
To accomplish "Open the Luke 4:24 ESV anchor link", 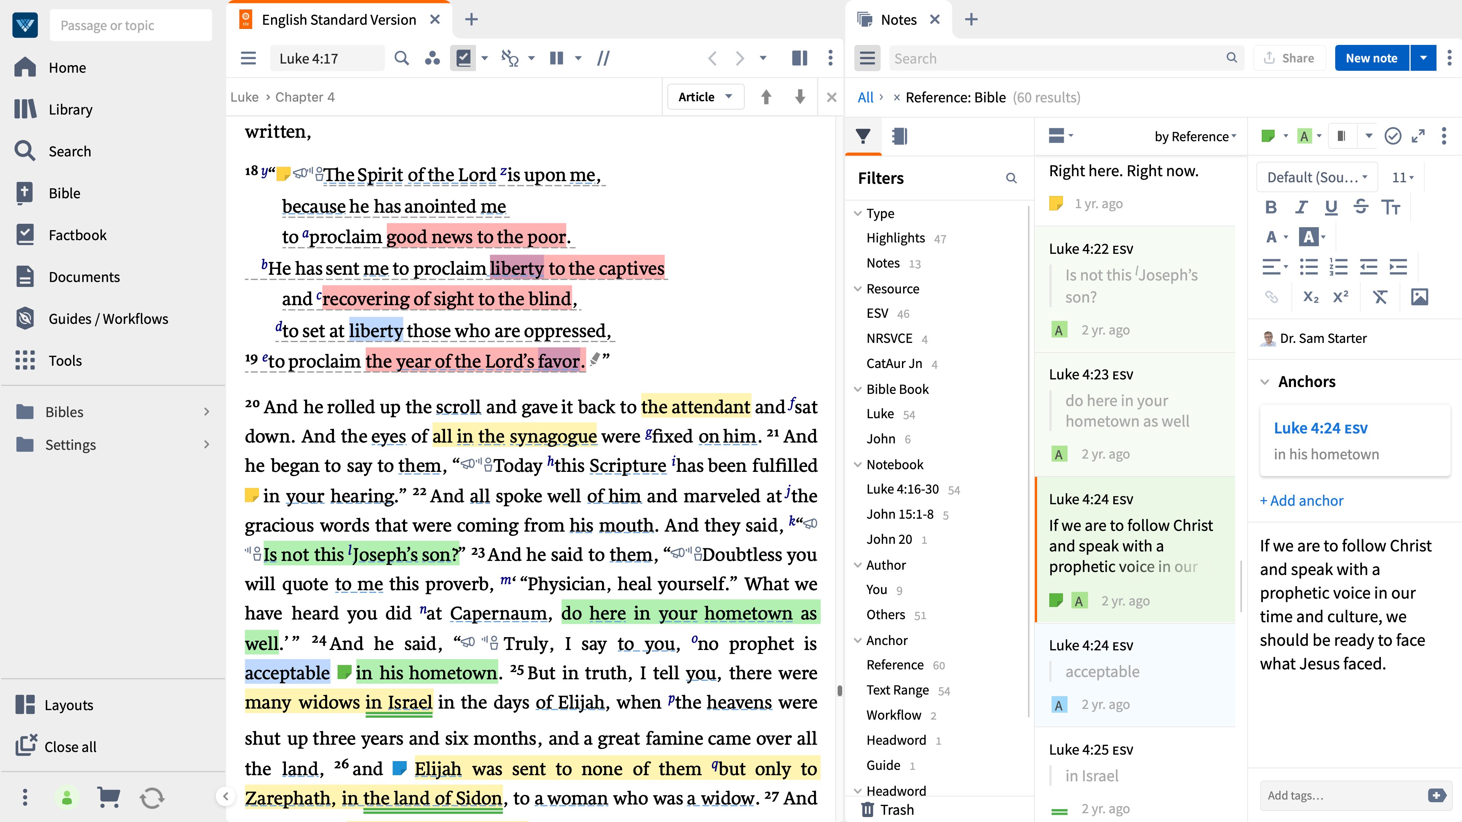I will [1321, 428].
